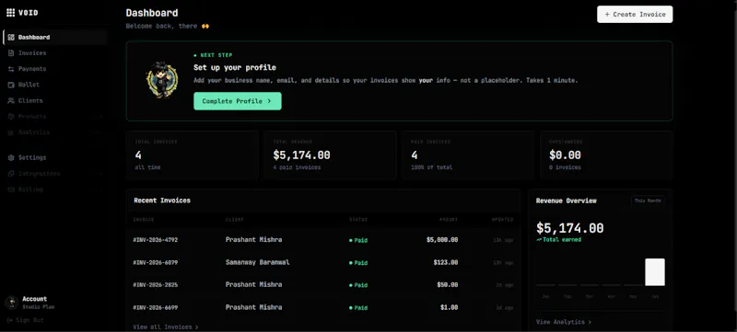This screenshot has width=737, height=332.
Task: Click the Amount column header
Action: tap(449, 220)
